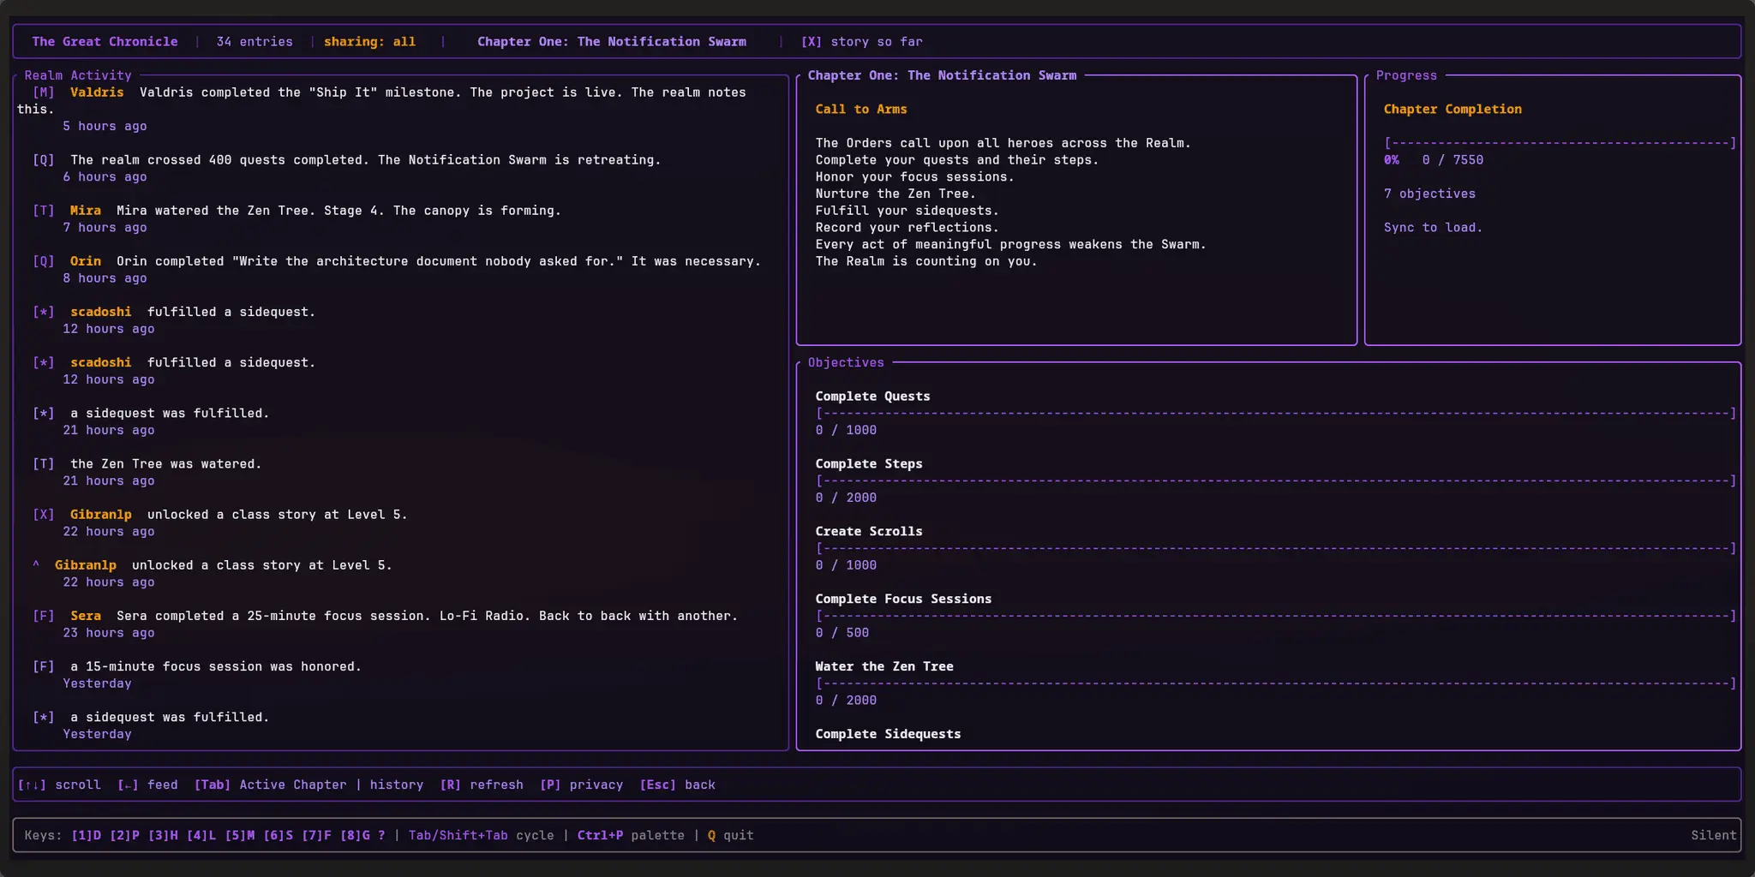Screen dimensions: 1755x877
Task: Click the Mira username
Action: 86,211
